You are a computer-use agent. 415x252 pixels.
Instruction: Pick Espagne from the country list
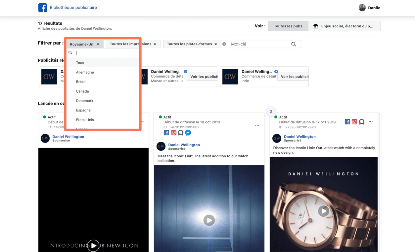tap(103, 110)
